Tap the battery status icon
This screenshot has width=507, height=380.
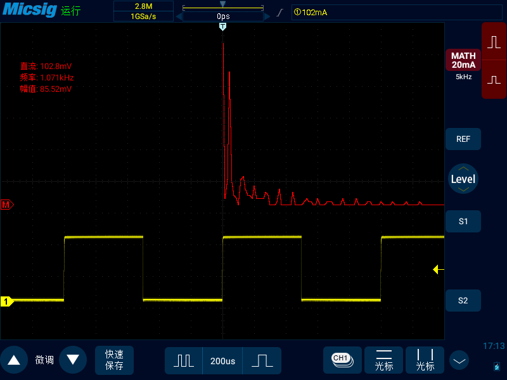point(497,367)
